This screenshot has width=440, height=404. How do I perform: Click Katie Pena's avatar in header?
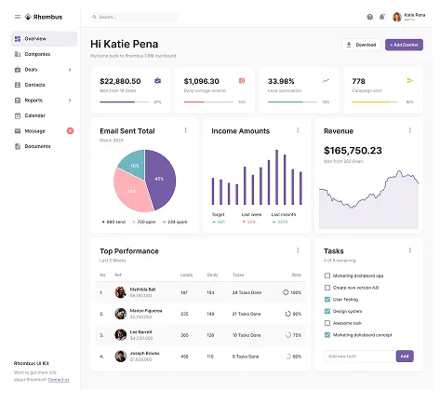(397, 17)
